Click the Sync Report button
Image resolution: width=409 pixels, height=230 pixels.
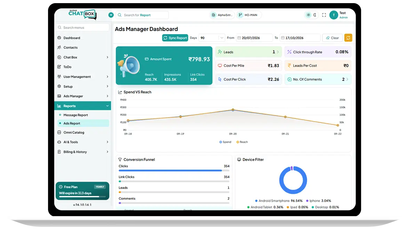[x=175, y=38]
